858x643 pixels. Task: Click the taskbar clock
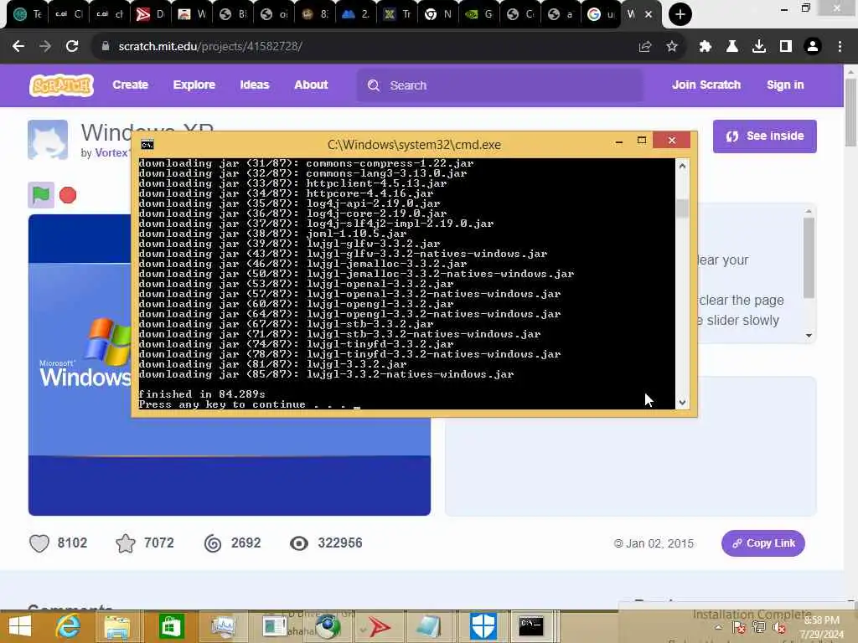821,627
